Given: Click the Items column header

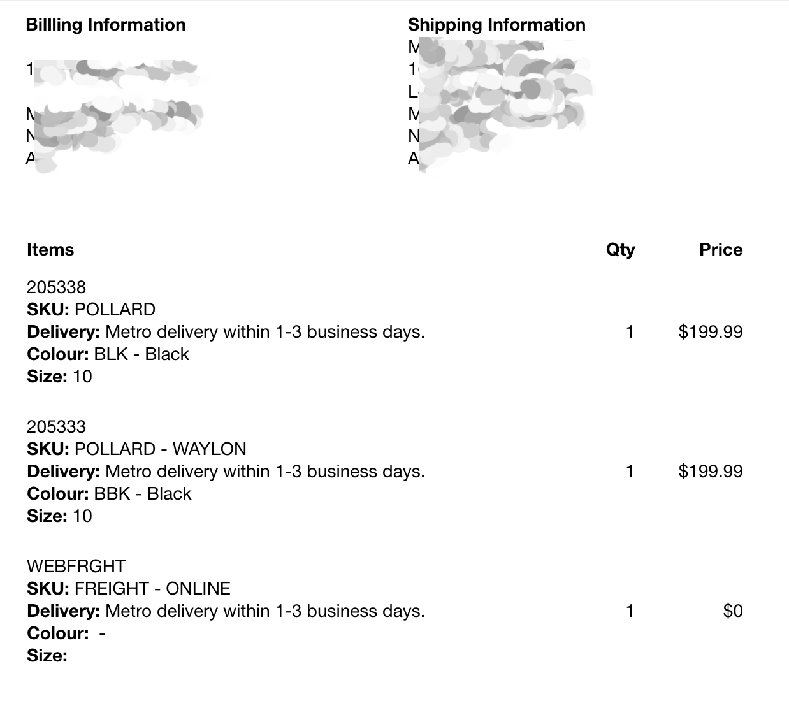Looking at the screenshot, I should tap(50, 250).
